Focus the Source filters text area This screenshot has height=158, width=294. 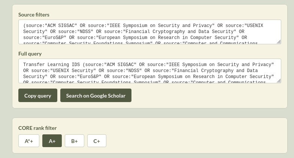click(150, 32)
